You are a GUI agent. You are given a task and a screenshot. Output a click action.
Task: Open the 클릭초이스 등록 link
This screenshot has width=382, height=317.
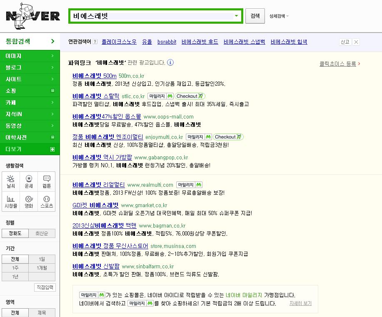[338, 64]
